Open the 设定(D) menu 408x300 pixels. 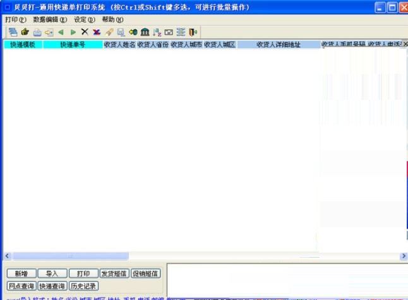(85, 20)
